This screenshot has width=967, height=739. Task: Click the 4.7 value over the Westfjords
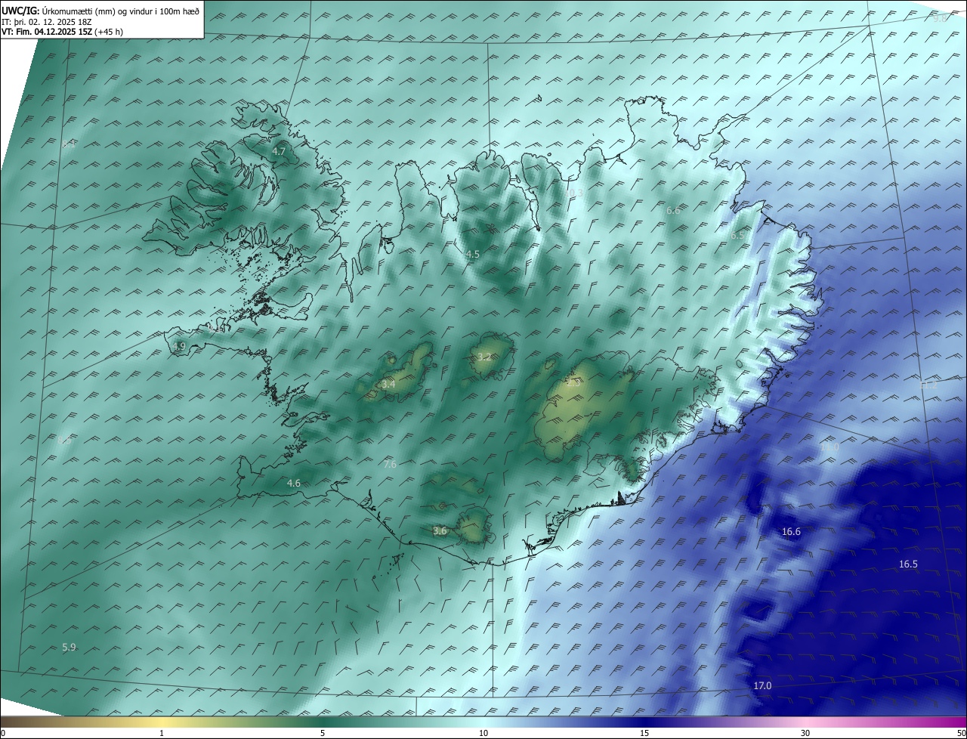tap(279, 151)
